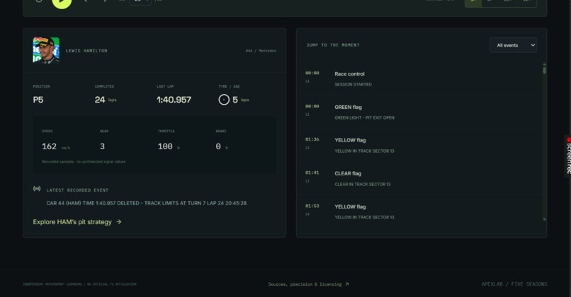This screenshot has width=571, height=297.
Task: Click the screenrec side tab
Action: click(568, 156)
